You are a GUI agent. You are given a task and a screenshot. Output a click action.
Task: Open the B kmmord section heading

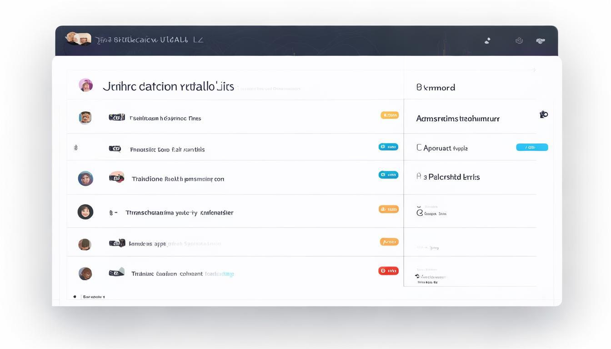click(435, 87)
